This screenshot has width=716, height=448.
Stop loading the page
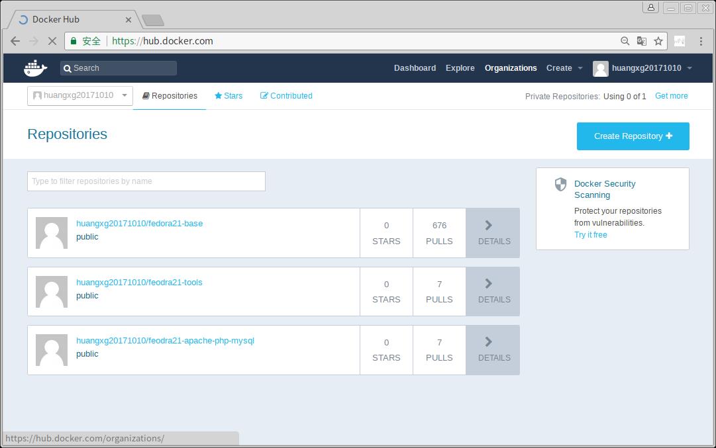(52, 41)
